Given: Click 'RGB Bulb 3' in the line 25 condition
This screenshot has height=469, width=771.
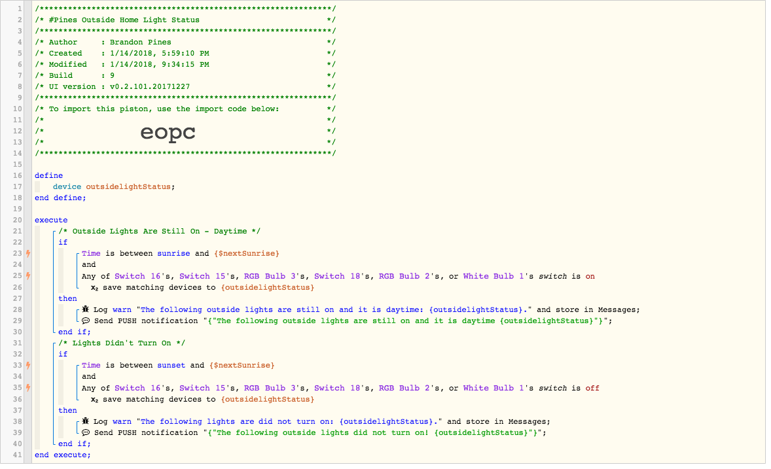Looking at the screenshot, I should click(270, 276).
